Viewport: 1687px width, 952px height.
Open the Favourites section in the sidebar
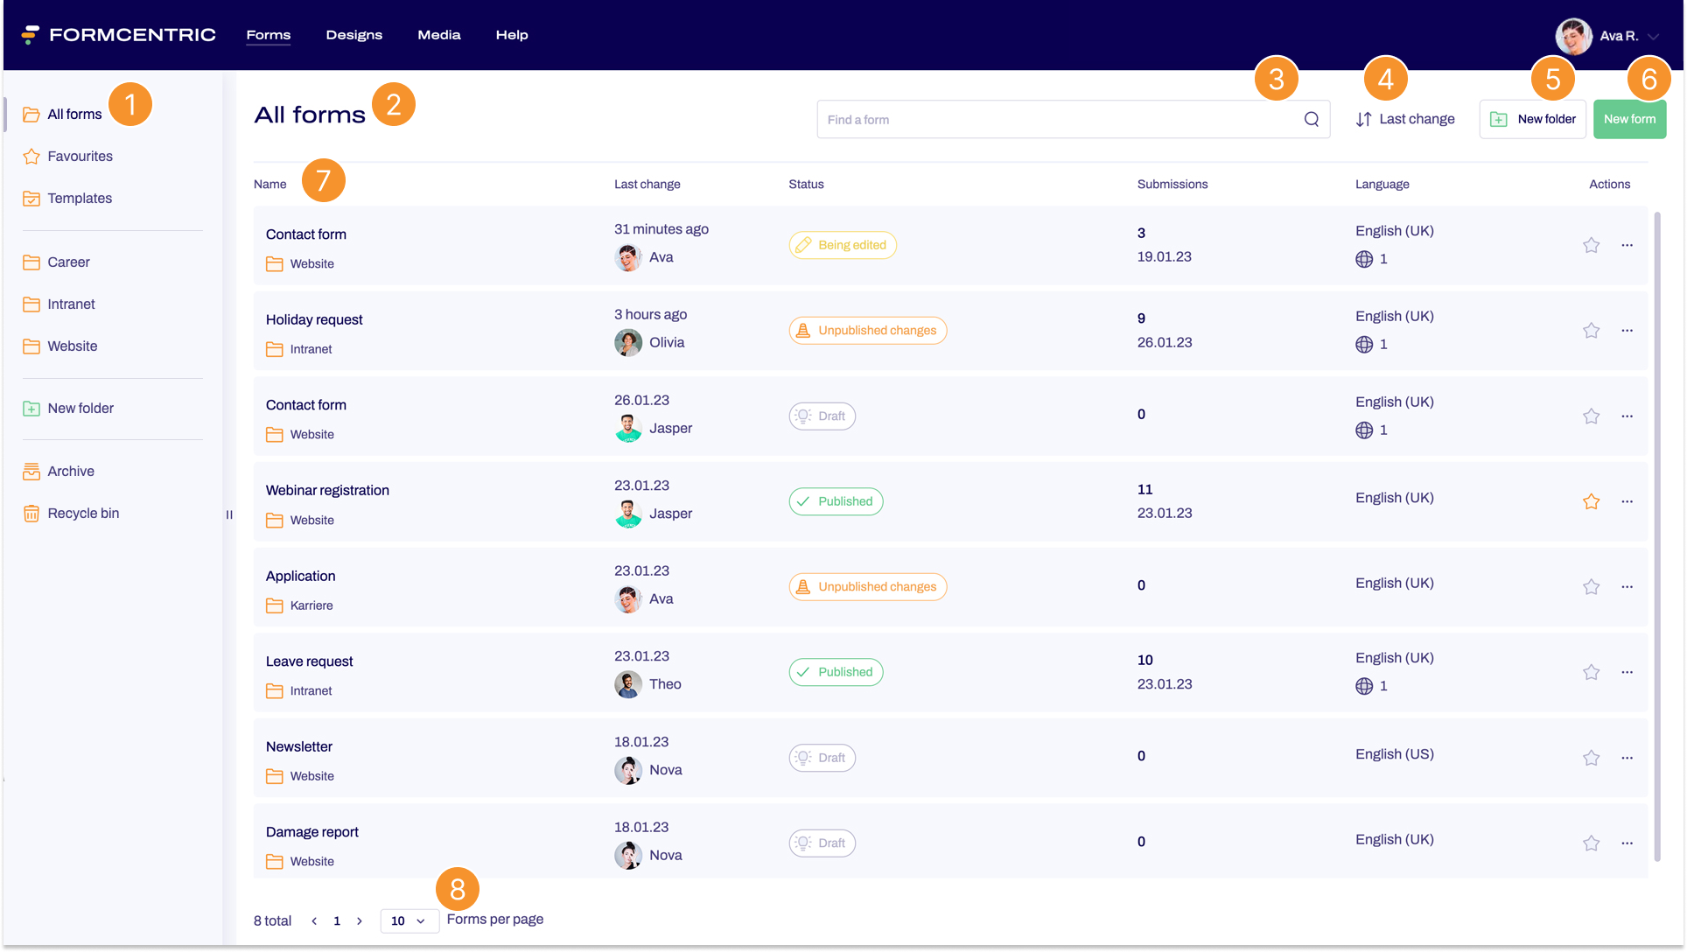(x=68, y=157)
